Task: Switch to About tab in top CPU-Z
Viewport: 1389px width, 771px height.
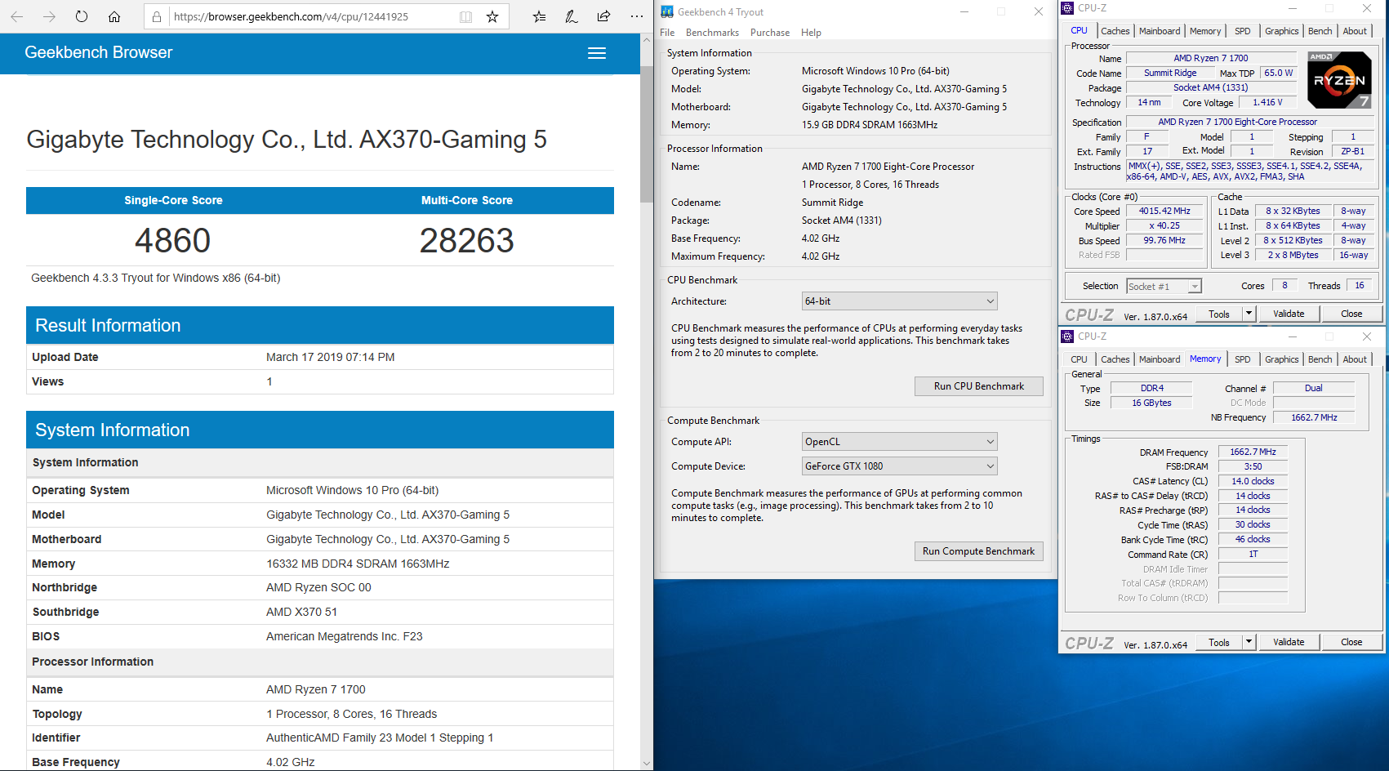Action: [1355, 31]
